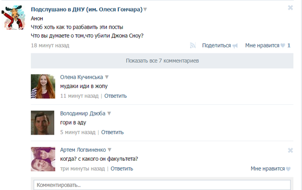Expand the arrow next to Олена Кучинська

click(107, 77)
